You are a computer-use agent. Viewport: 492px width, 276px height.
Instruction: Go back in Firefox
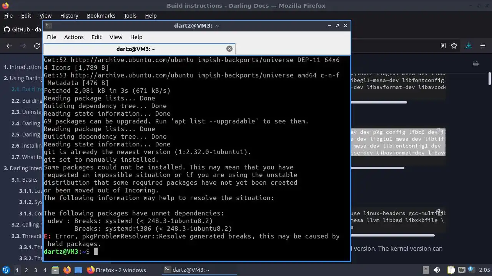(x=9, y=46)
